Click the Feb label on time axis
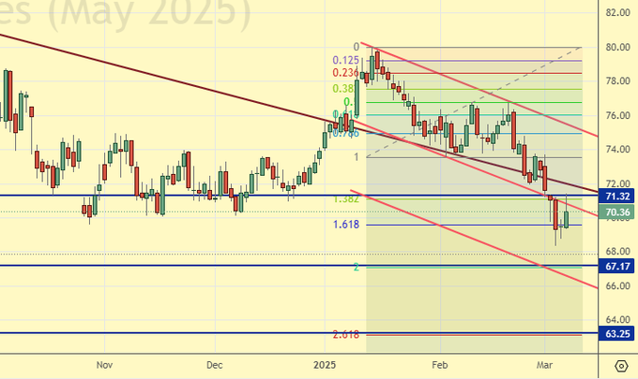 click(437, 364)
